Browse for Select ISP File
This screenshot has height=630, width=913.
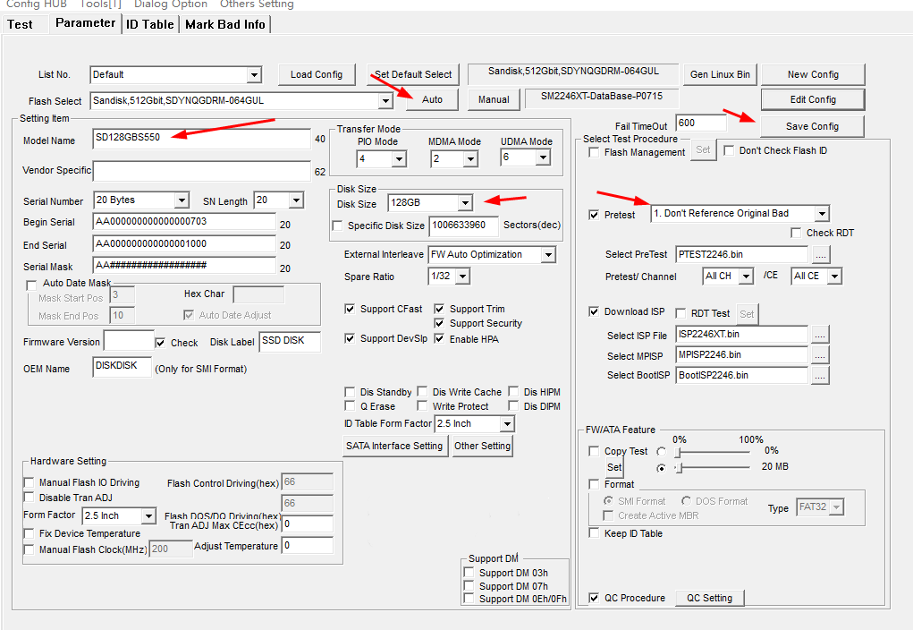(820, 335)
